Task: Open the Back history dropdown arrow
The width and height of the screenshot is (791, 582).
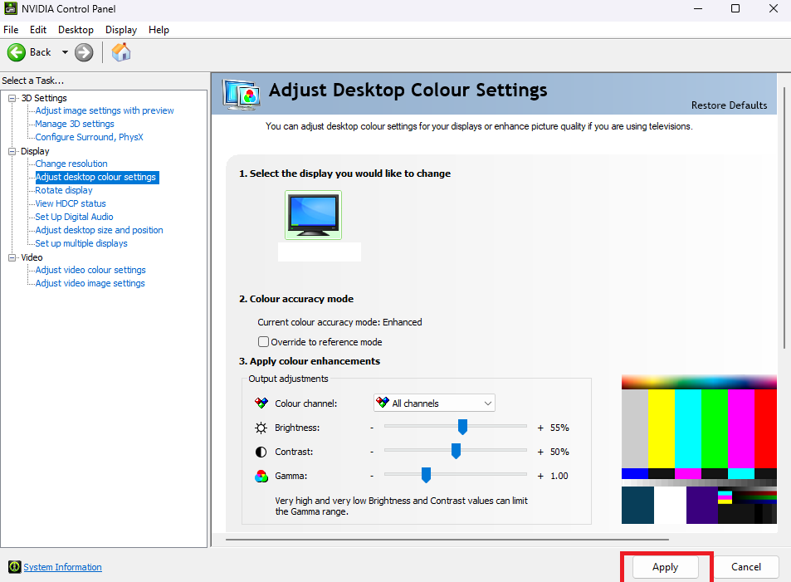Action: [x=65, y=52]
